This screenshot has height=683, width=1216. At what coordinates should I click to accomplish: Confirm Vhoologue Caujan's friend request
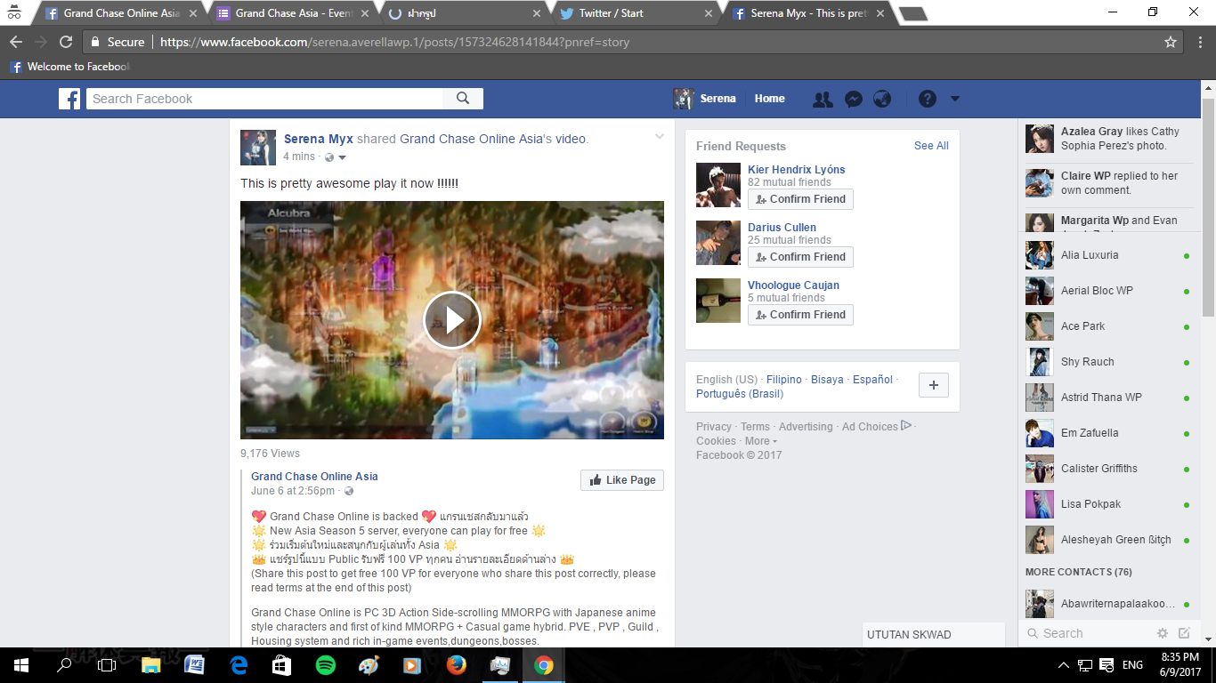(800, 315)
